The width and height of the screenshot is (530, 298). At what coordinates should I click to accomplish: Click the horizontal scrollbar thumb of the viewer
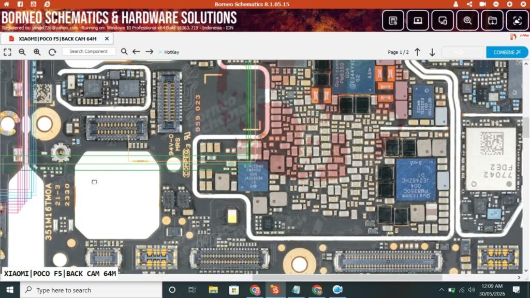coord(347,277)
